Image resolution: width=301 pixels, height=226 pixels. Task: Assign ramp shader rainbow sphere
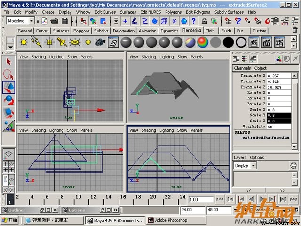click(x=203, y=42)
